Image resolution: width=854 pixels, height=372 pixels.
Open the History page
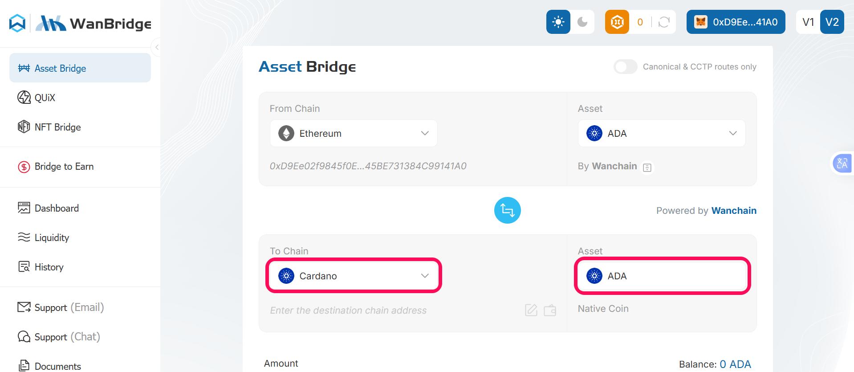pyautogui.click(x=49, y=267)
